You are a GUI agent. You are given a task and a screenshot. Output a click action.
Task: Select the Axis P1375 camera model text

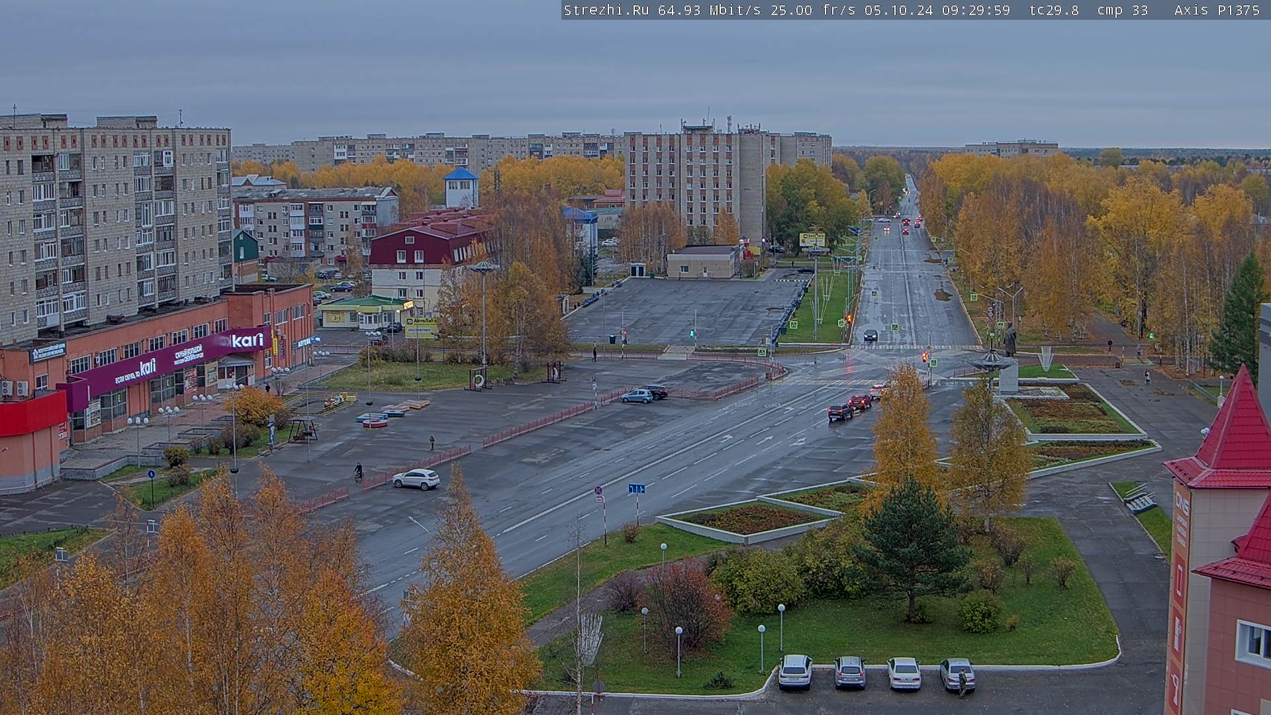point(1217,10)
